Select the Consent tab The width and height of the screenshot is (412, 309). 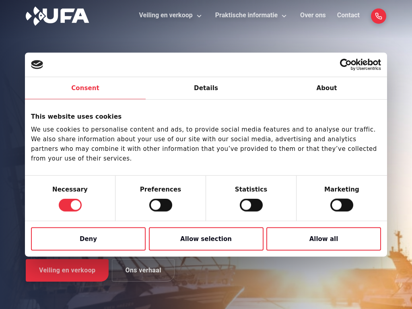pos(85,88)
